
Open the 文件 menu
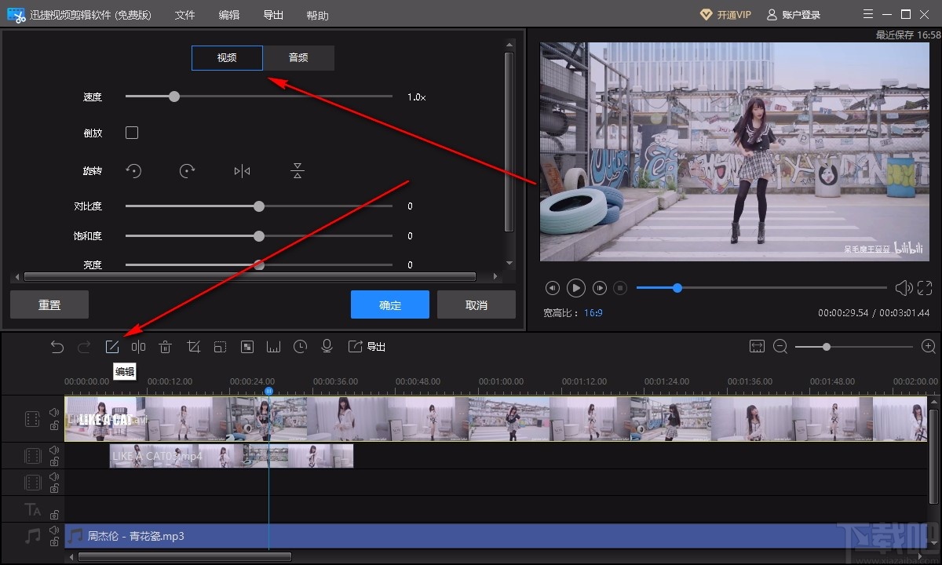coord(184,15)
